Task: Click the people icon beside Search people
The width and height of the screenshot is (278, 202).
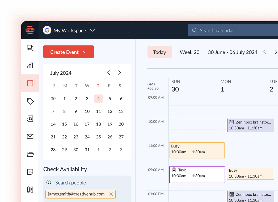Action: point(48,182)
